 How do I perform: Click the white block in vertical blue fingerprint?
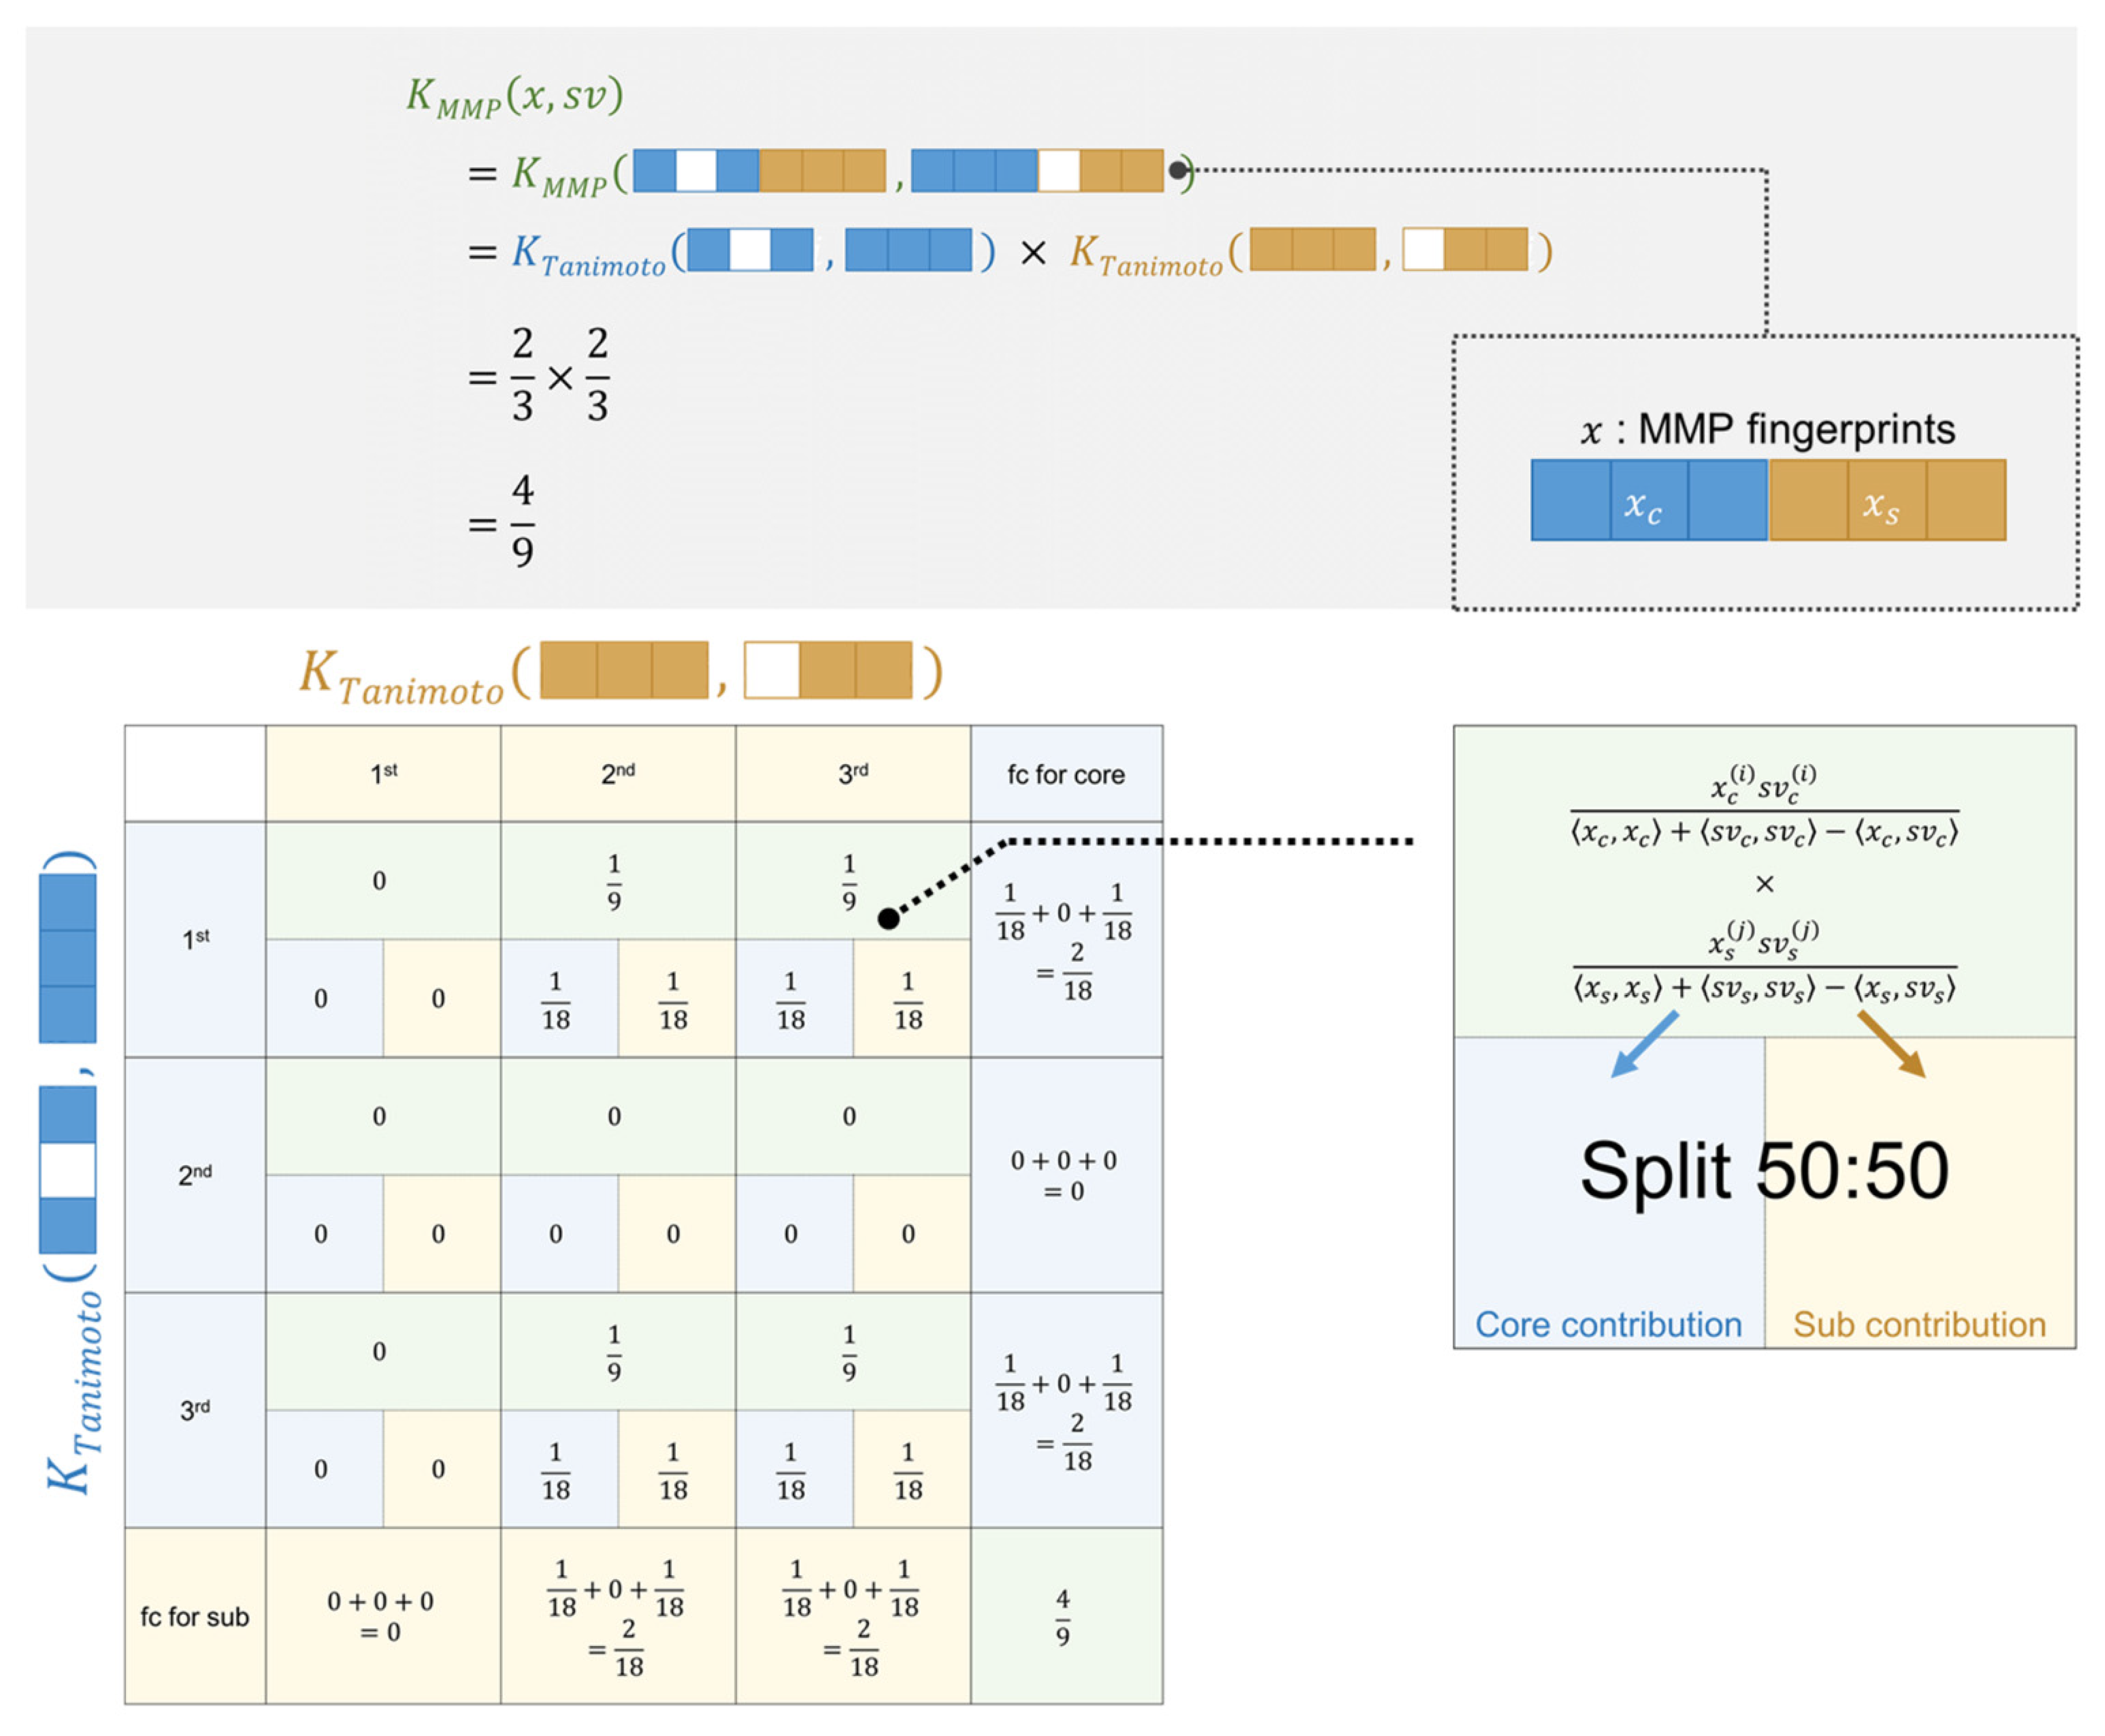[68, 1170]
